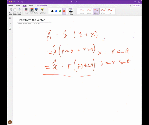The image size is (149, 125).
Task: Edit the page title Transform the vector
Action: click(x=32, y=20)
